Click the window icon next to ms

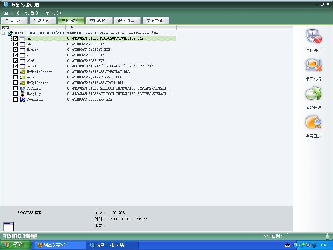(22, 39)
